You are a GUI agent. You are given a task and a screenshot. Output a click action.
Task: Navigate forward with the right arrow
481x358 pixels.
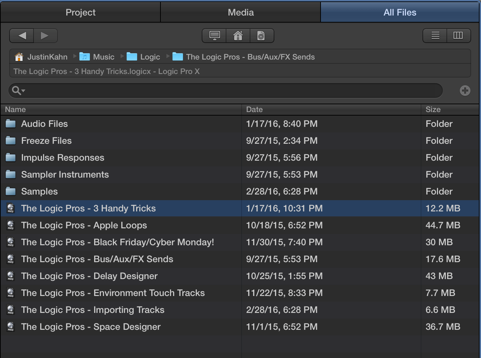45,36
